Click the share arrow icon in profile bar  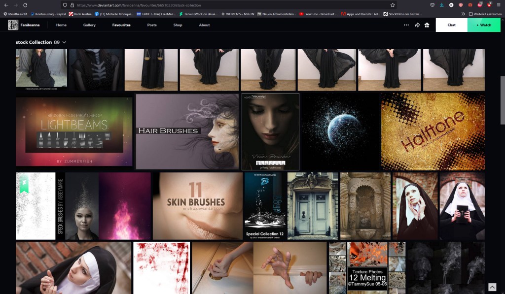click(x=417, y=25)
